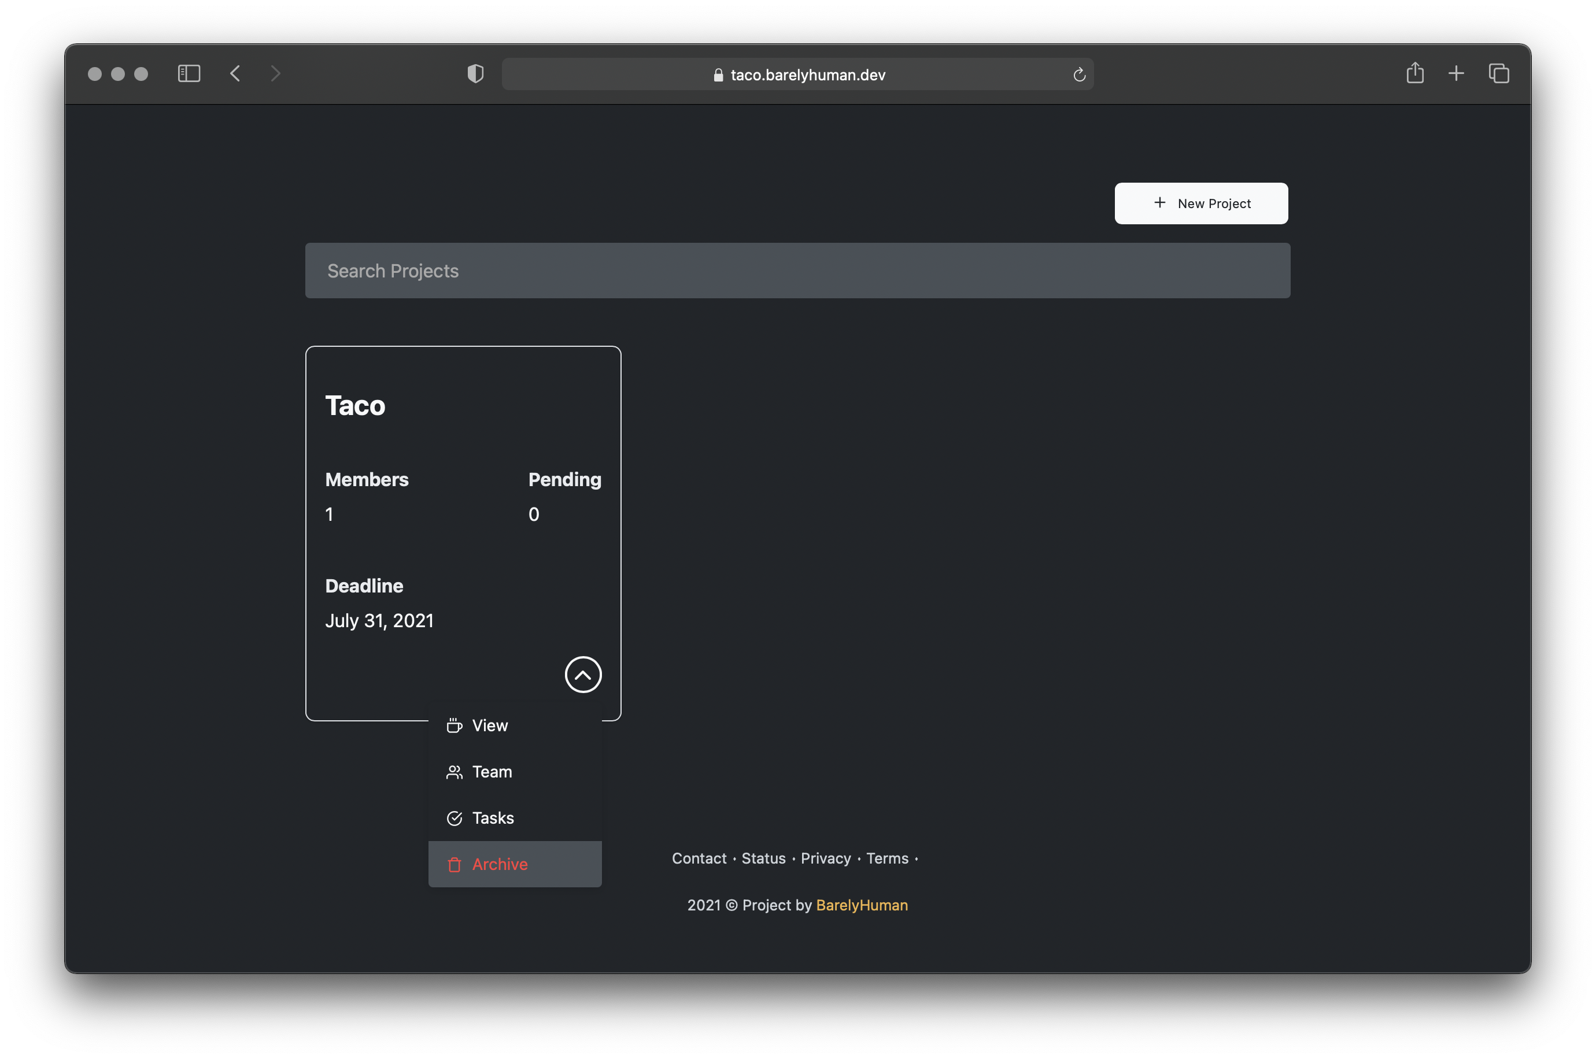Open the Safari share menu
The image size is (1596, 1059).
(x=1415, y=73)
